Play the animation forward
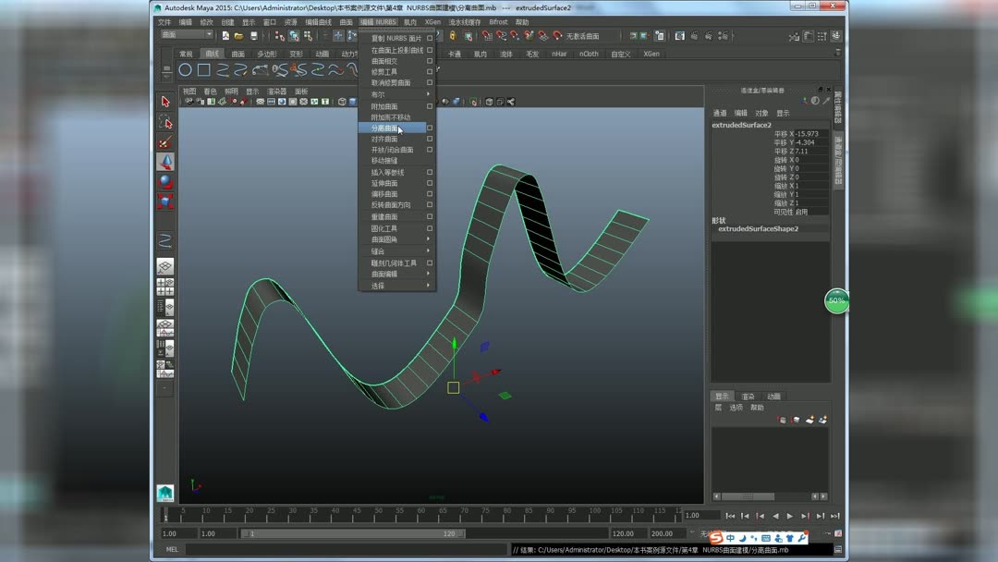 (x=790, y=516)
